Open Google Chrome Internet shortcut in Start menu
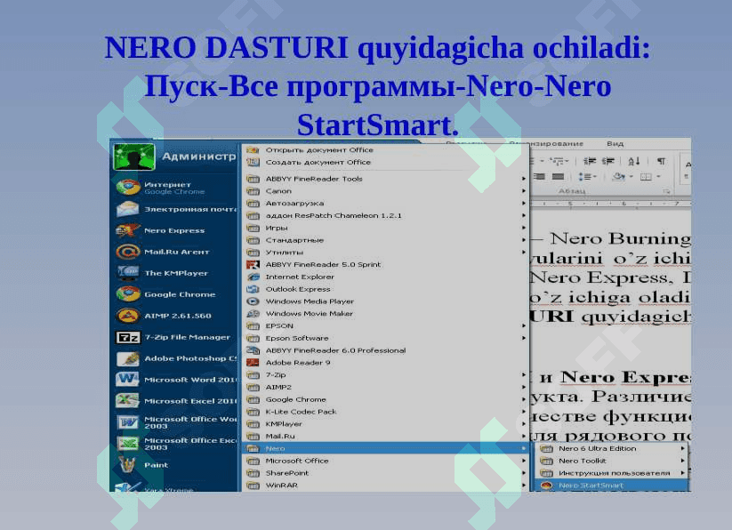 175,188
